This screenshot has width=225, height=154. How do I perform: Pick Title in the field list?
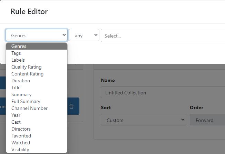(16, 88)
